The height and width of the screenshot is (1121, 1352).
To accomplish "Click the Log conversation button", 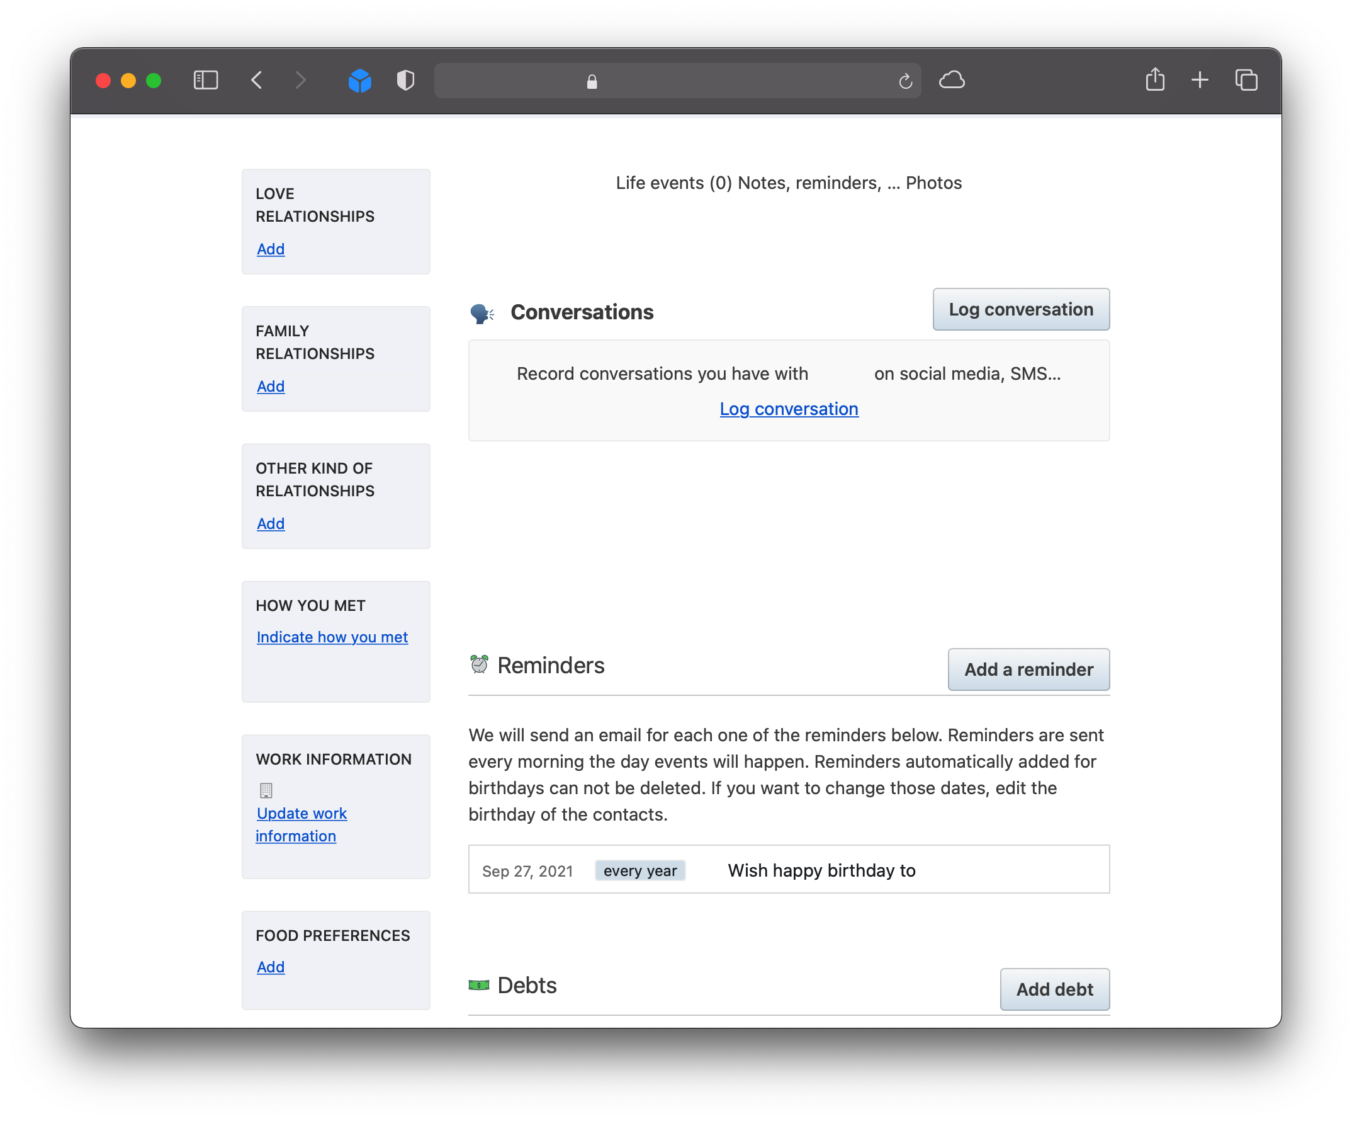I will coord(1020,309).
